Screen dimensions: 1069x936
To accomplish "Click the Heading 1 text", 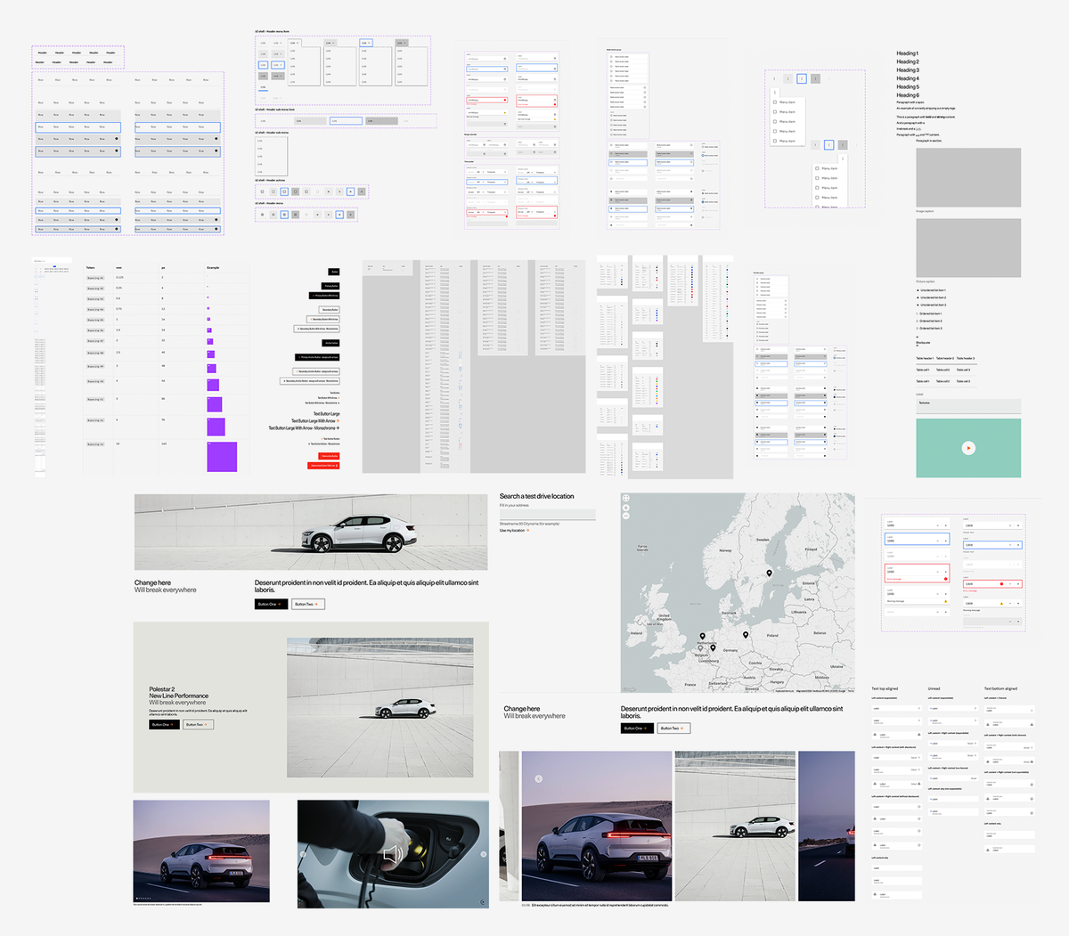I will pyautogui.click(x=907, y=53).
